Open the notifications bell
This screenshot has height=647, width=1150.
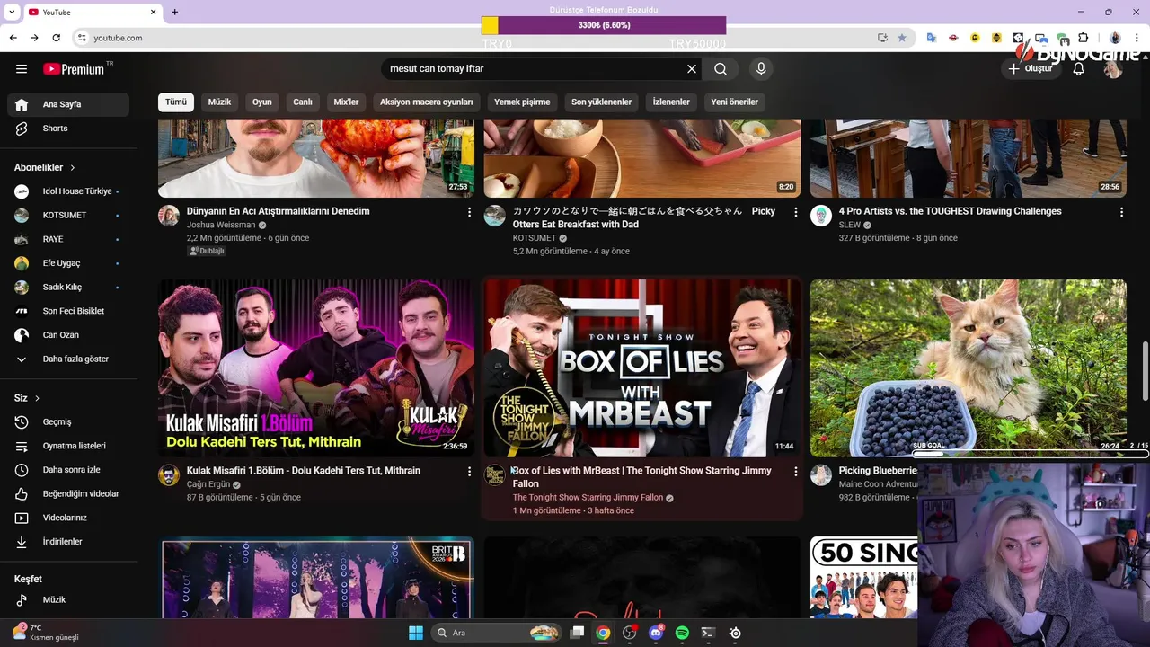click(1079, 69)
